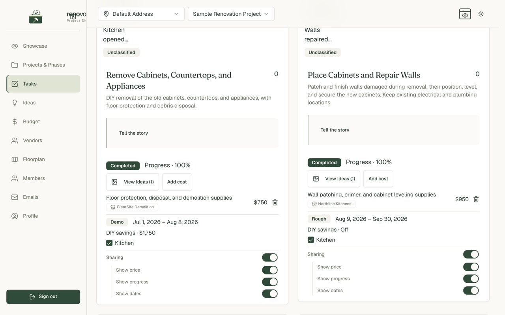Image resolution: width=505 pixels, height=315 pixels.
Task: Uncheck Kitchen on Place Cabinets task
Action: click(310, 240)
